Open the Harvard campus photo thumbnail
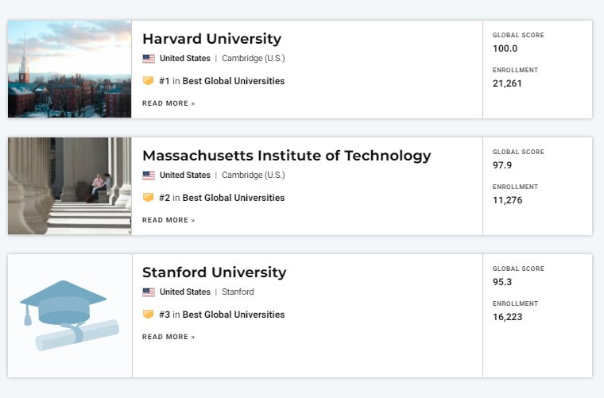The width and height of the screenshot is (604, 398). coord(69,69)
